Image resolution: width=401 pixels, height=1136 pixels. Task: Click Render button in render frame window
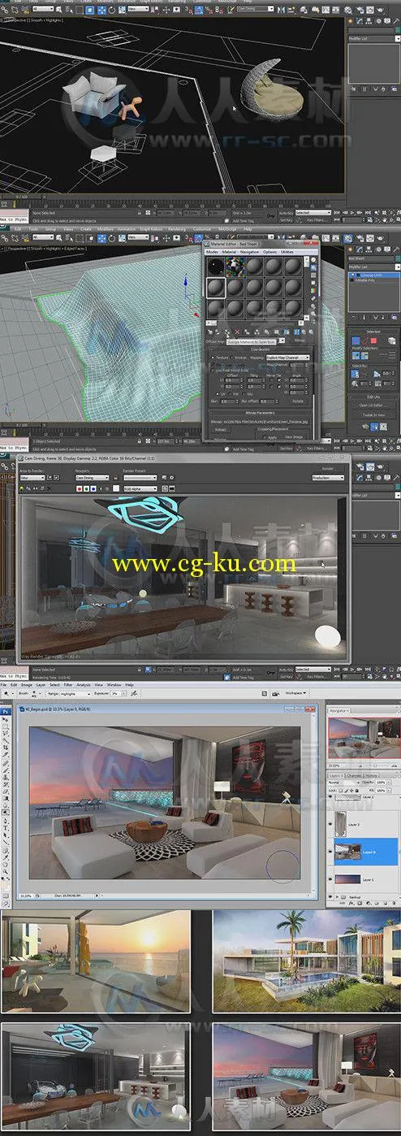coord(328,469)
